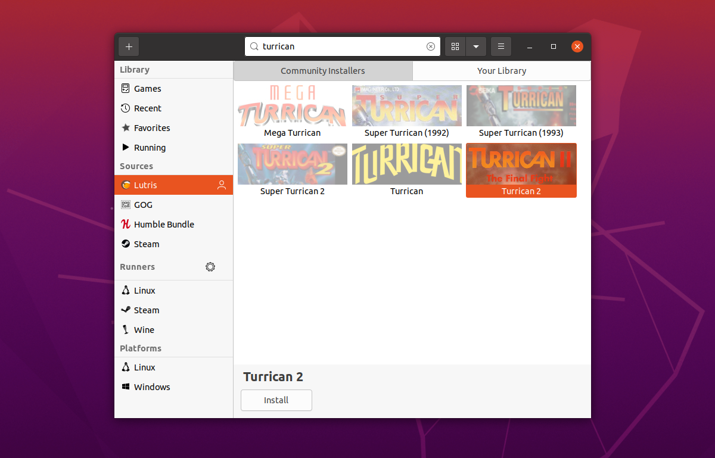Toggle the grid view icon

[x=455, y=46]
